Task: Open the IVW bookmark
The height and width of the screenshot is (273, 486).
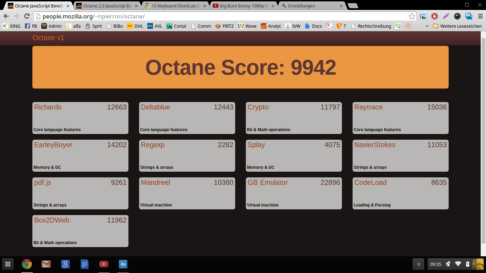Action: coord(293,26)
